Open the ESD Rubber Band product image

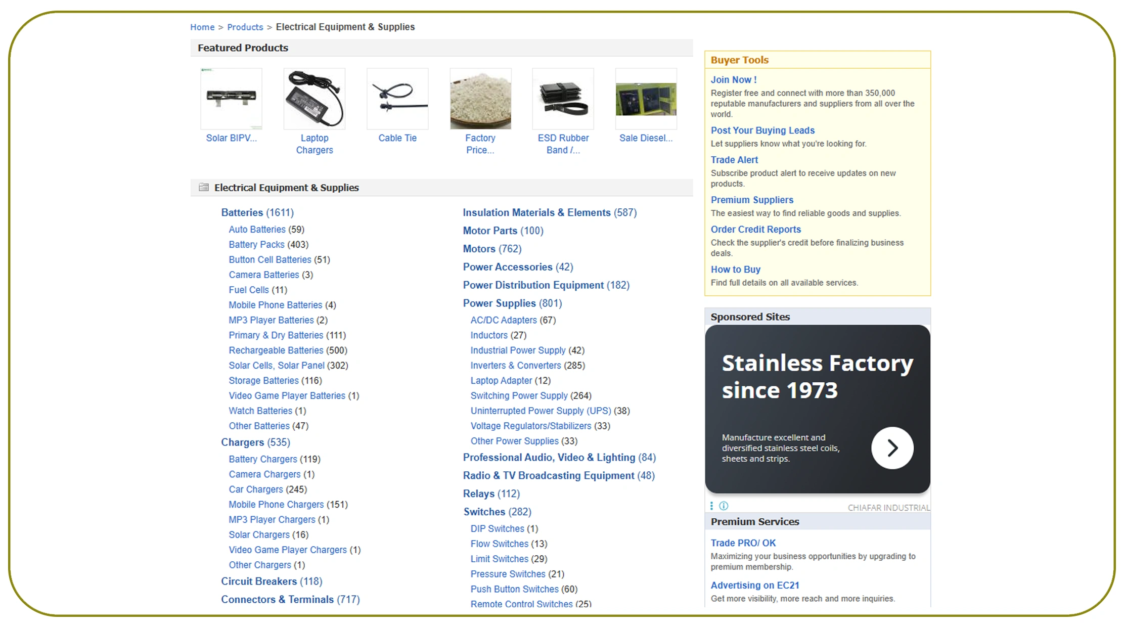[563, 99]
